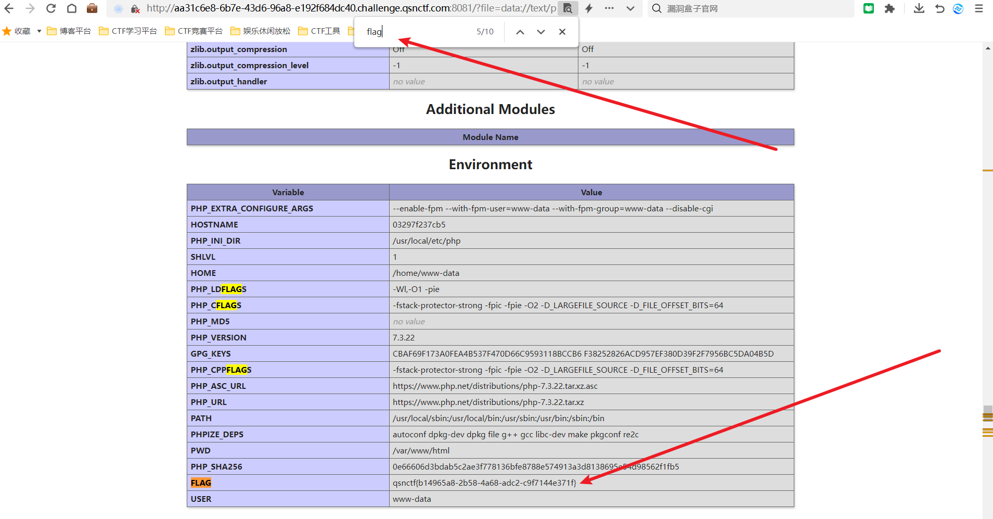Click the USER value www-data

(412, 499)
